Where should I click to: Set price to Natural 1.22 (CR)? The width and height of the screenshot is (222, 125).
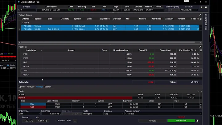(x=29, y=121)
